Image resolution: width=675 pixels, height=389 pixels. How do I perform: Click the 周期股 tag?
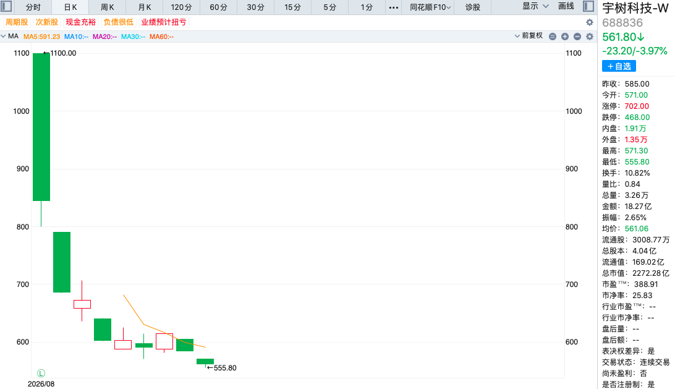[x=17, y=22]
